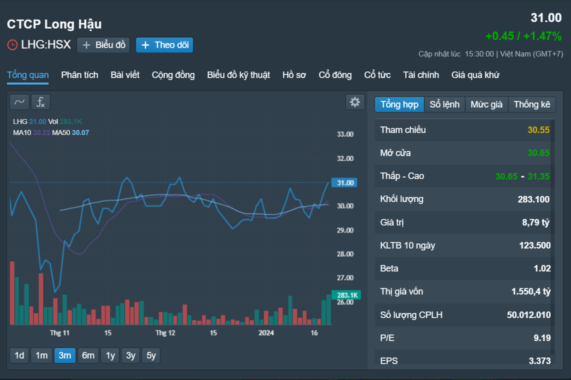Click the +0.45 / +1.47% change text
Image resolution: width=571 pixels, height=380 pixels.
tap(523, 36)
